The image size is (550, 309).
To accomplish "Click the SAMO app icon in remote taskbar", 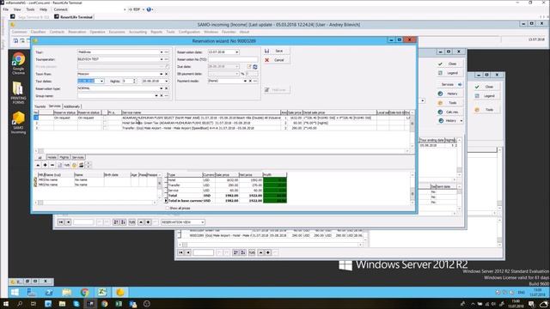I will pyautogui.click(x=120, y=292).
